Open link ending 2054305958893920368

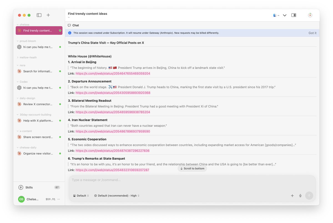pyautogui.click(x=113, y=93)
